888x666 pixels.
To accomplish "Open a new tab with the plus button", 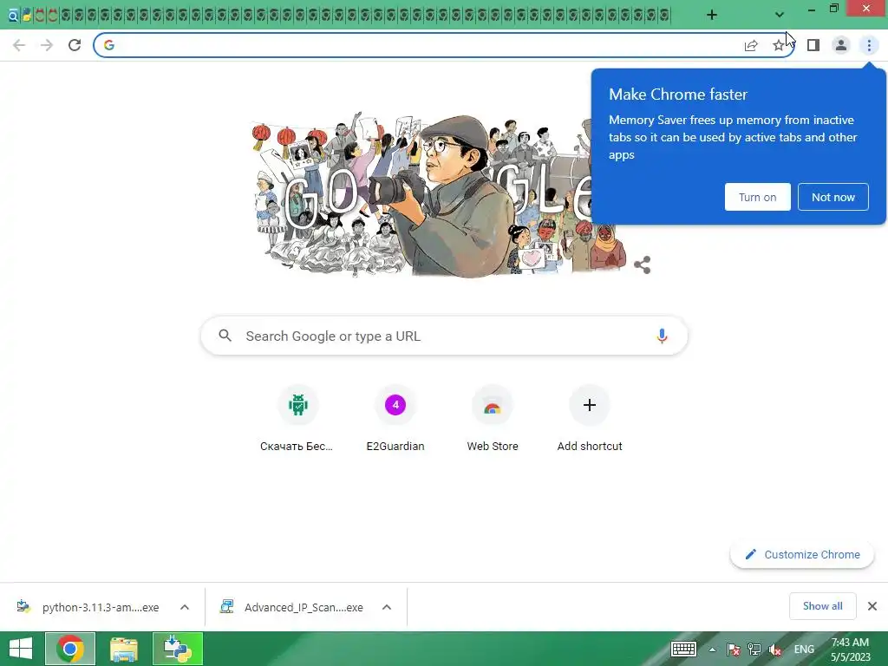I will (712, 15).
